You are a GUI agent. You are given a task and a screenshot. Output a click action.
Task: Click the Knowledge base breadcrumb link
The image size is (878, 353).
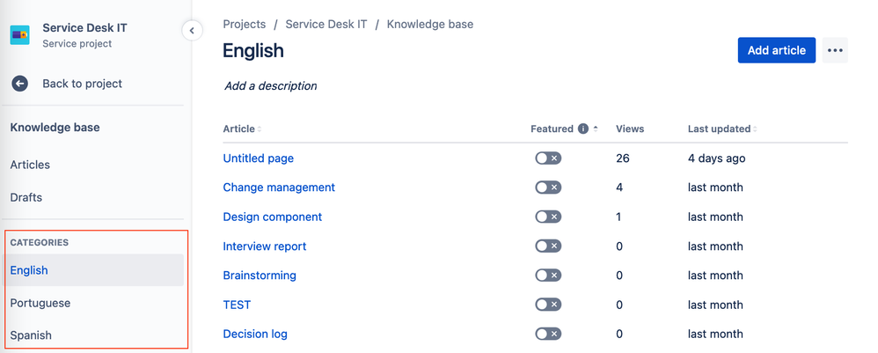tap(430, 25)
